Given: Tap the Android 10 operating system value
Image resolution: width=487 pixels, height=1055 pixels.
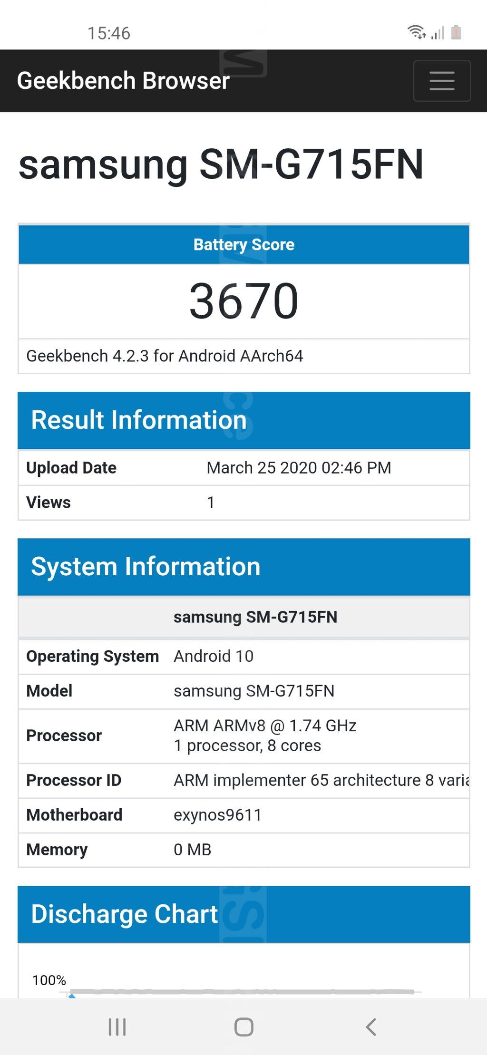Looking at the screenshot, I should pos(214,656).
